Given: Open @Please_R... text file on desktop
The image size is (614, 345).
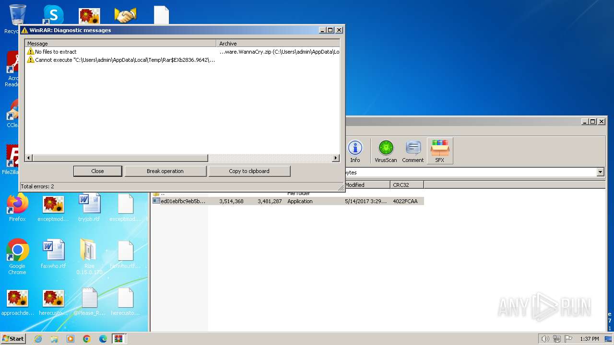Looking at the screenshot, I should coord(89,302).
